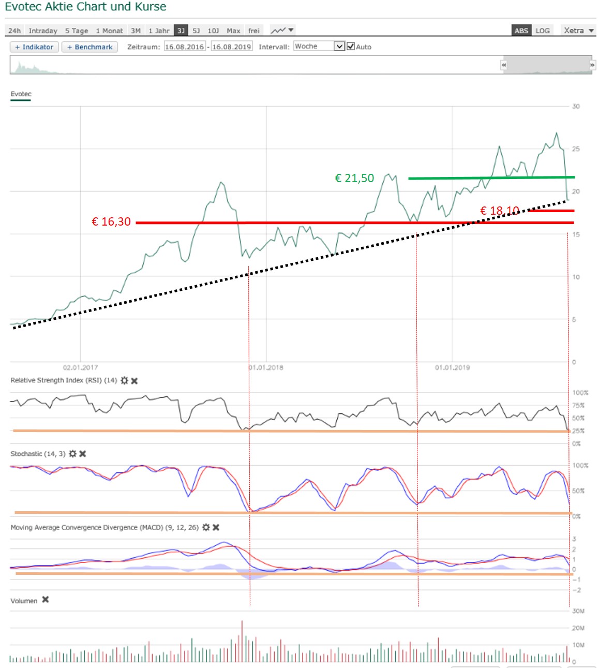Select the Max range tab
This screenshot has height=668, width=598.
coord(233,31)
